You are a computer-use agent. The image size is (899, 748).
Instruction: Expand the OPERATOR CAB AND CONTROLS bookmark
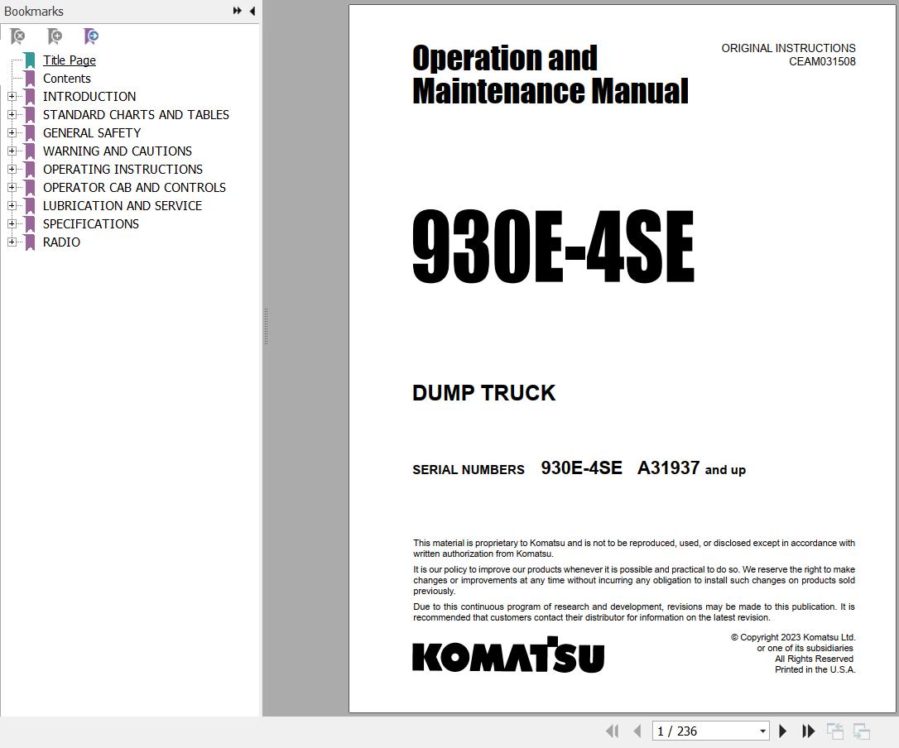tap(12, 188)
